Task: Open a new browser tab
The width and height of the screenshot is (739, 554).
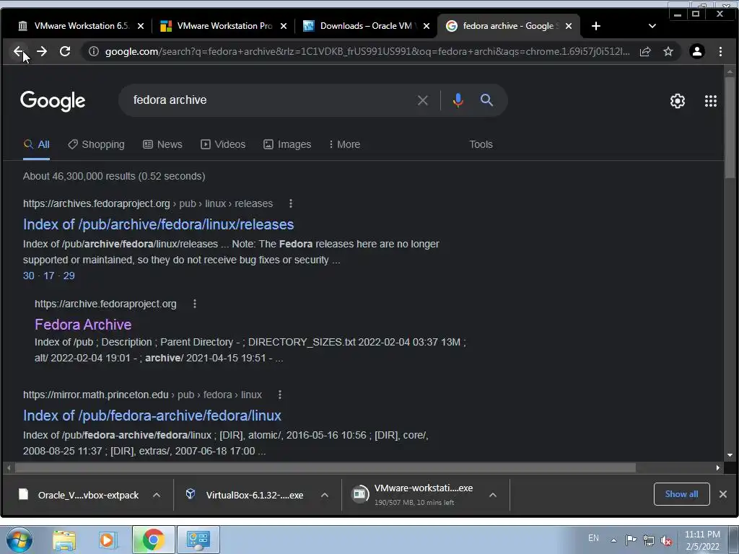Action: click(595, 26)
